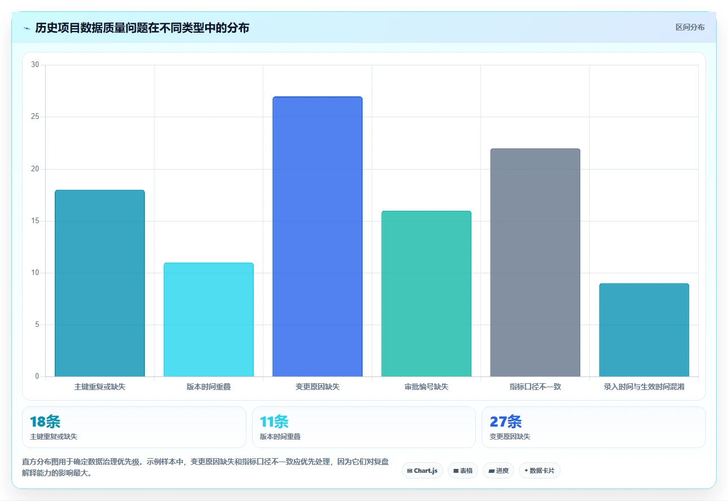Click x-axis label 录入时间与生效时间混淆

pyautogui.click(x=644, y=387)
